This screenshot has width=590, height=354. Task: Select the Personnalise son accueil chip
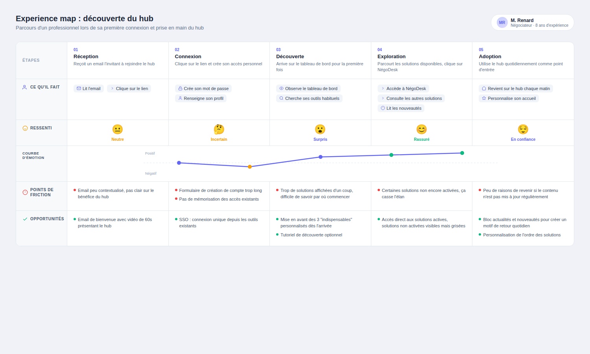[509, 98]
